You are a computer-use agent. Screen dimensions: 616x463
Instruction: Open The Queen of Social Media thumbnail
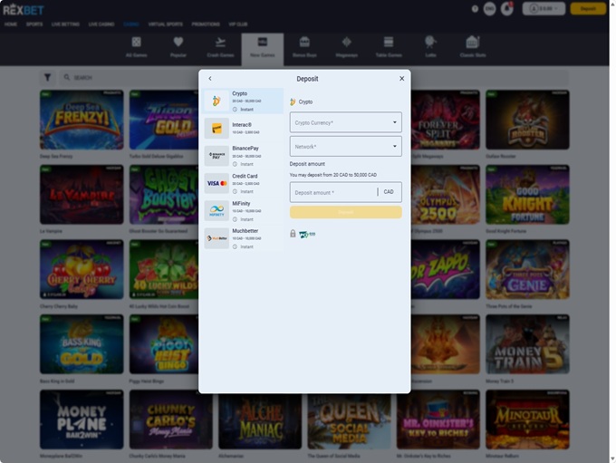tap(350, 421)
